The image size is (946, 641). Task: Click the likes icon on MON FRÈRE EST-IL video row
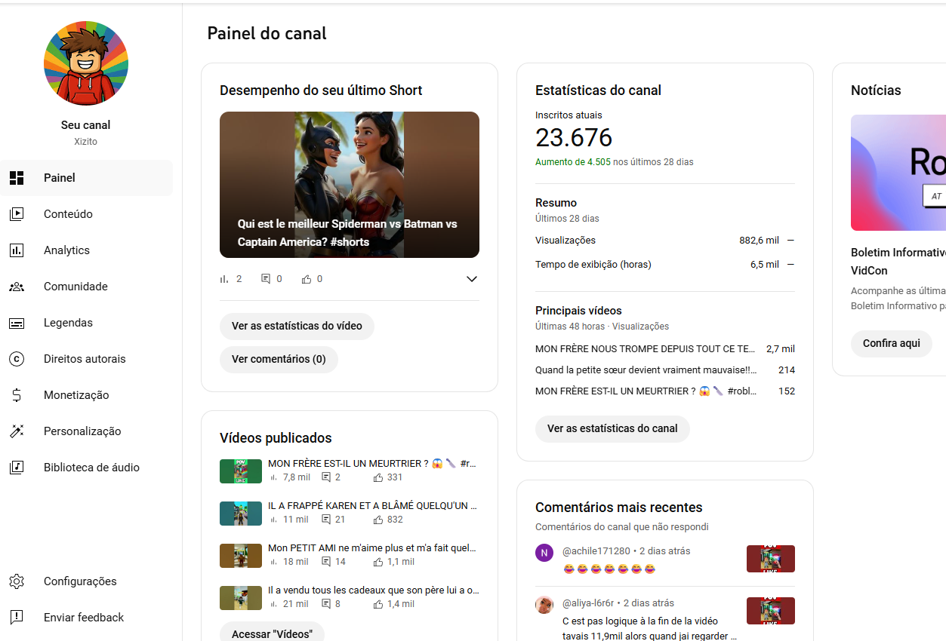[x=378, y=477]
